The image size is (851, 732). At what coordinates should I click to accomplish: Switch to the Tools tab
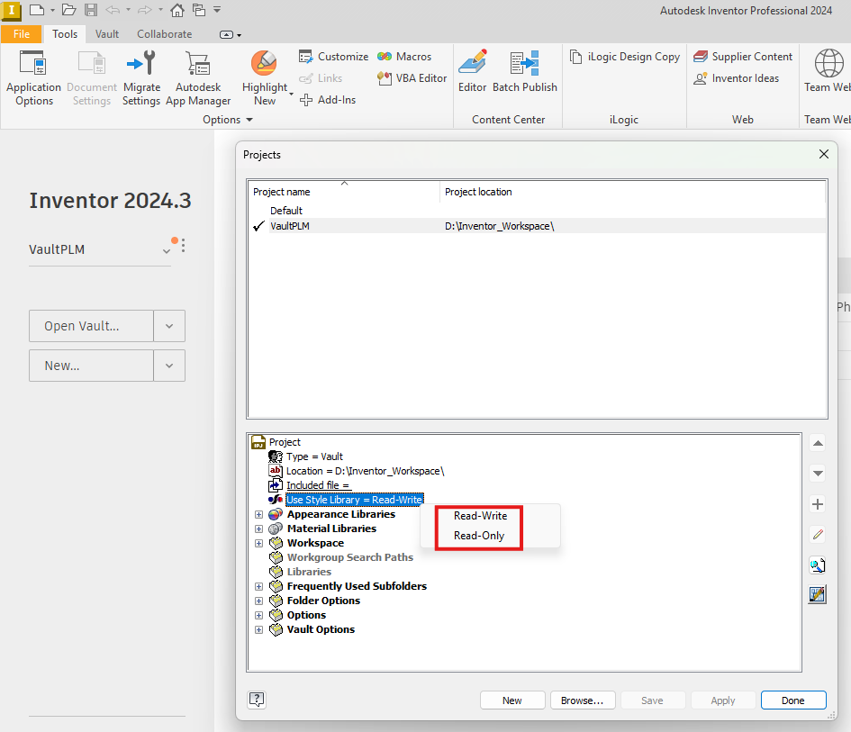pos(65,34)
